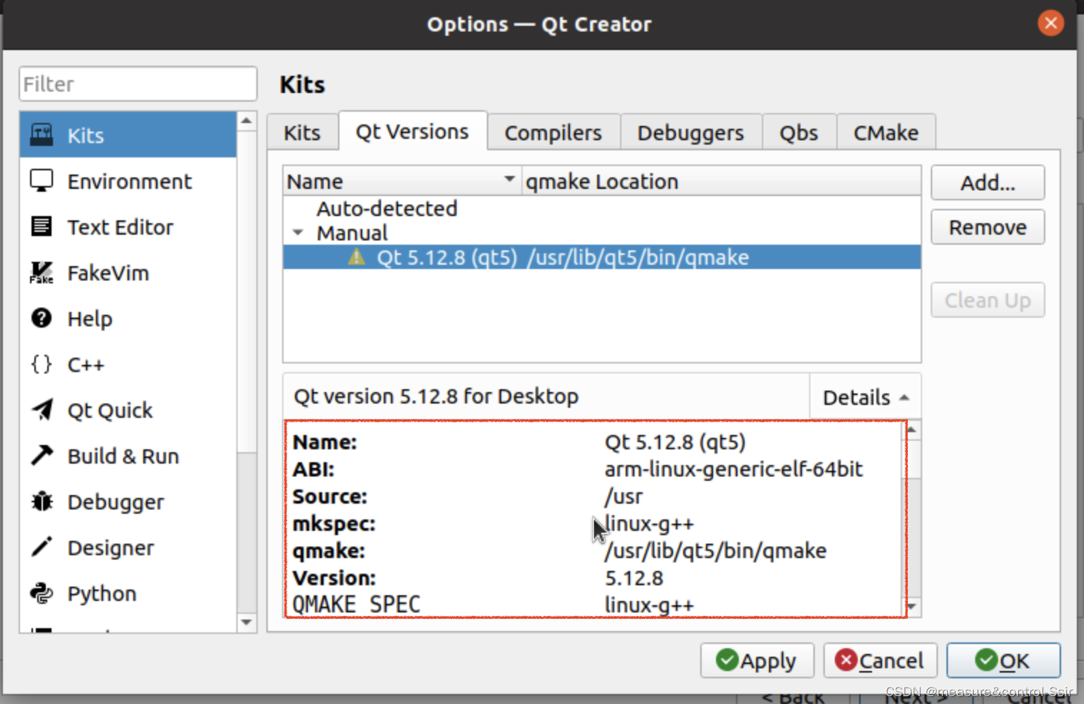Screen dimensions: 1084x704
Task: Open the Designer pencil icon settings
Action: [42, 547]
